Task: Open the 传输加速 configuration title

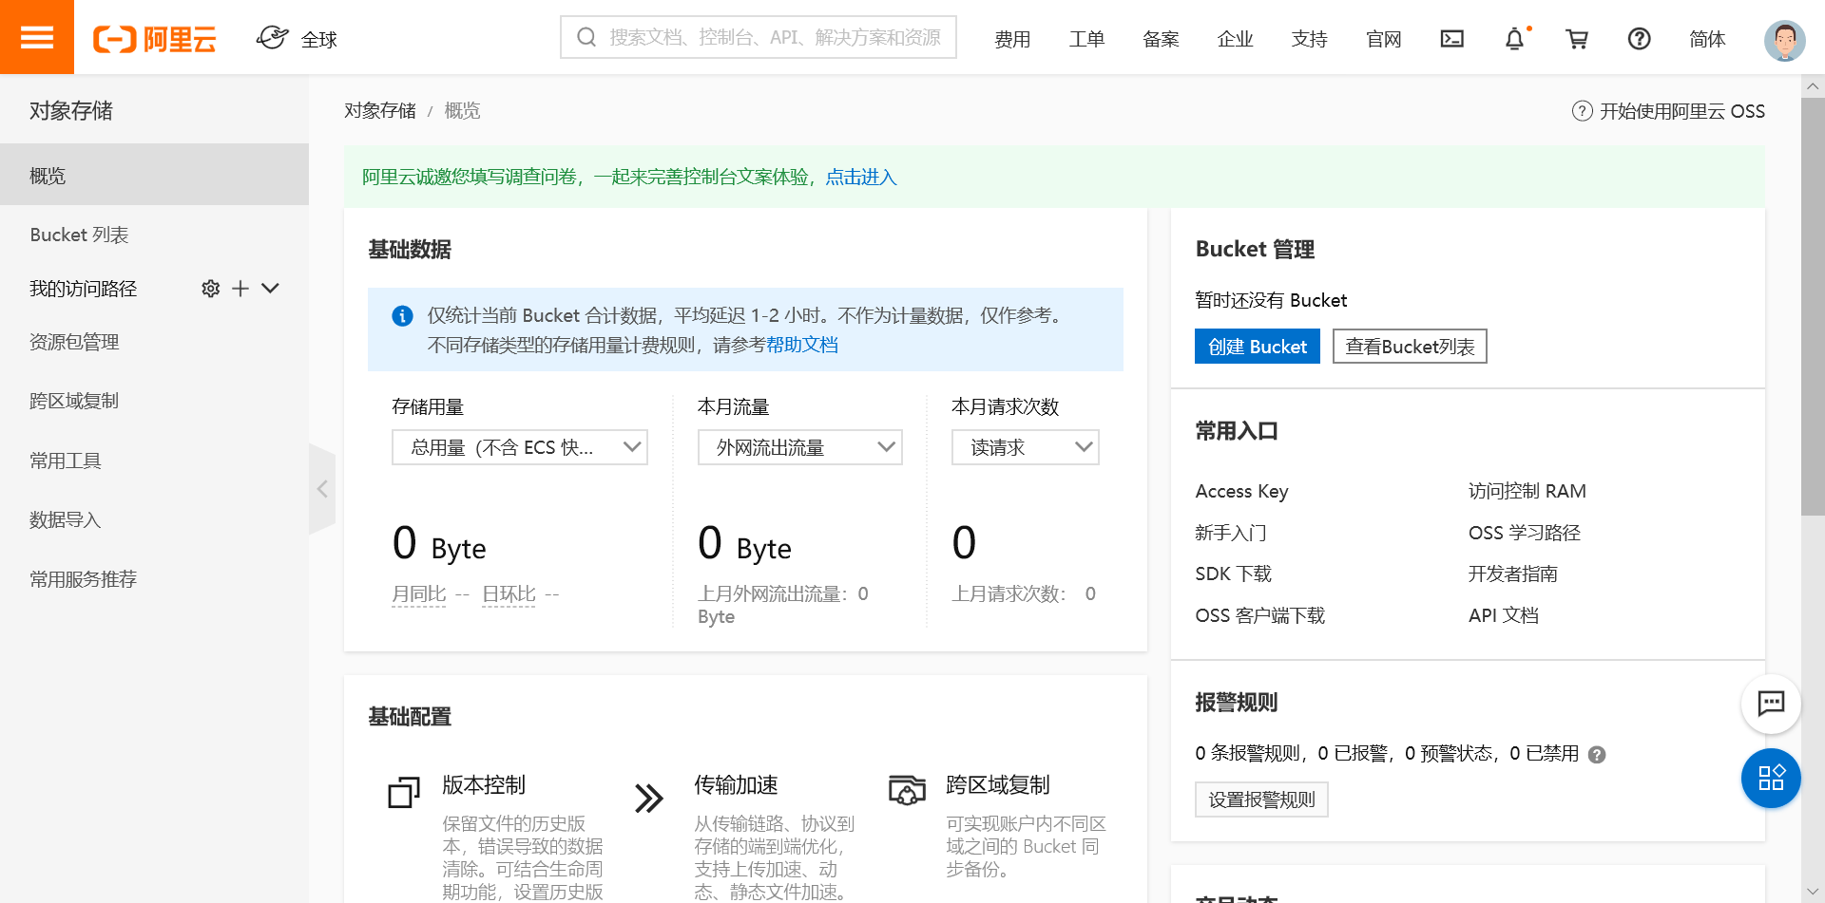Action: click(x=736, y=785)
